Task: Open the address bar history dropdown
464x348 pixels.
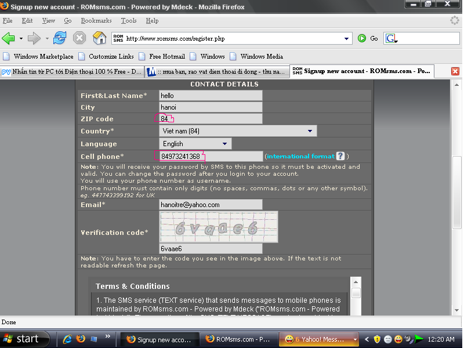Action: (x=346, y=39)
